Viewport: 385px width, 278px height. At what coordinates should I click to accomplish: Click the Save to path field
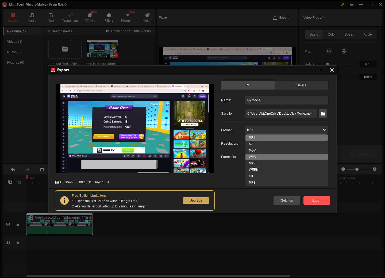pos(281,114)
